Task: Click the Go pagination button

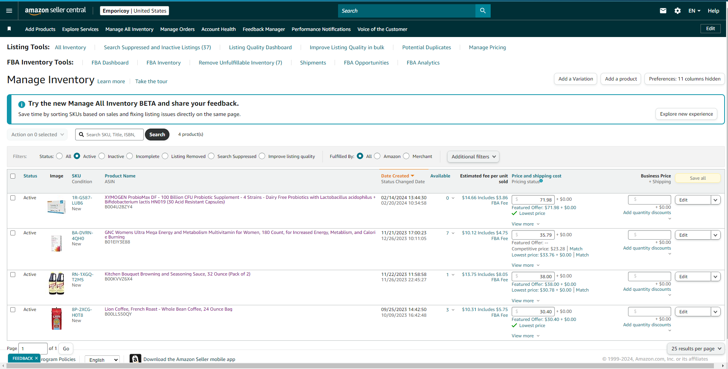Action: [x=66, y=348]
